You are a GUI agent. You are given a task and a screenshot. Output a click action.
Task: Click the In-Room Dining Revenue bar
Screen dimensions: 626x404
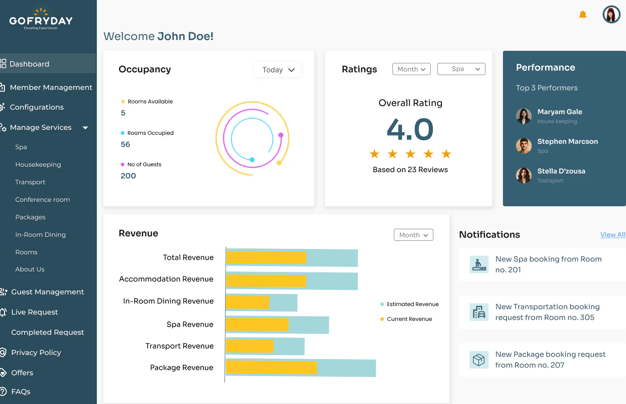(x=261, y=303)
